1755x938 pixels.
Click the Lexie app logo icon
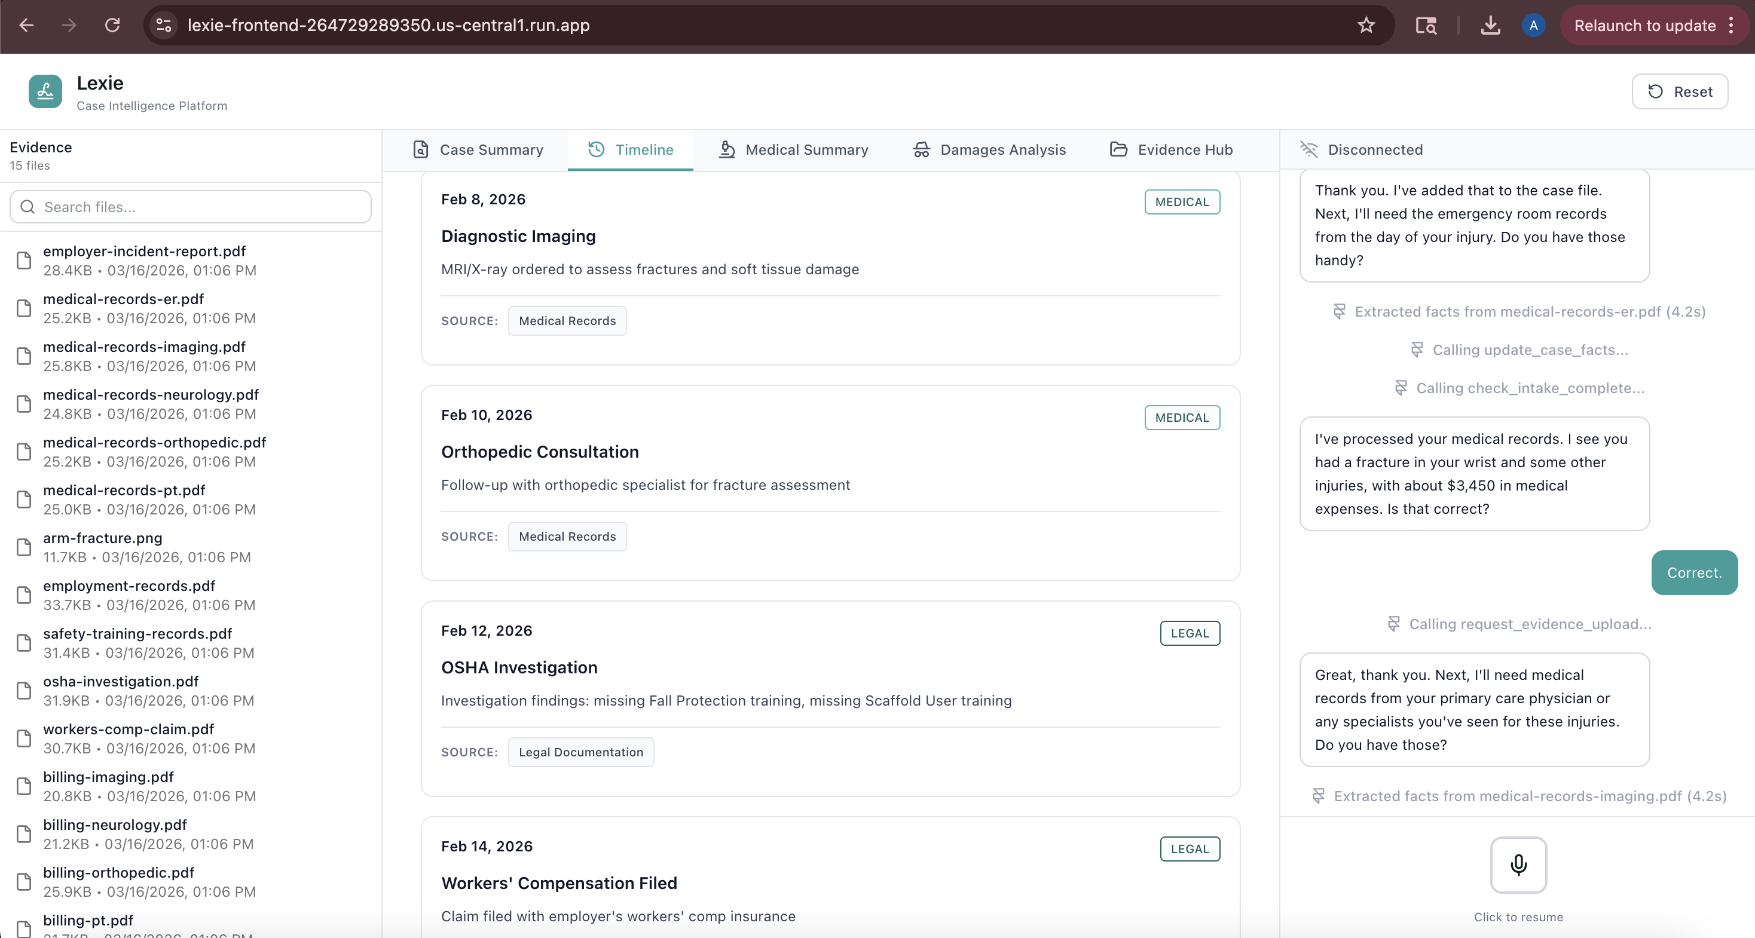tap(45, 92)
